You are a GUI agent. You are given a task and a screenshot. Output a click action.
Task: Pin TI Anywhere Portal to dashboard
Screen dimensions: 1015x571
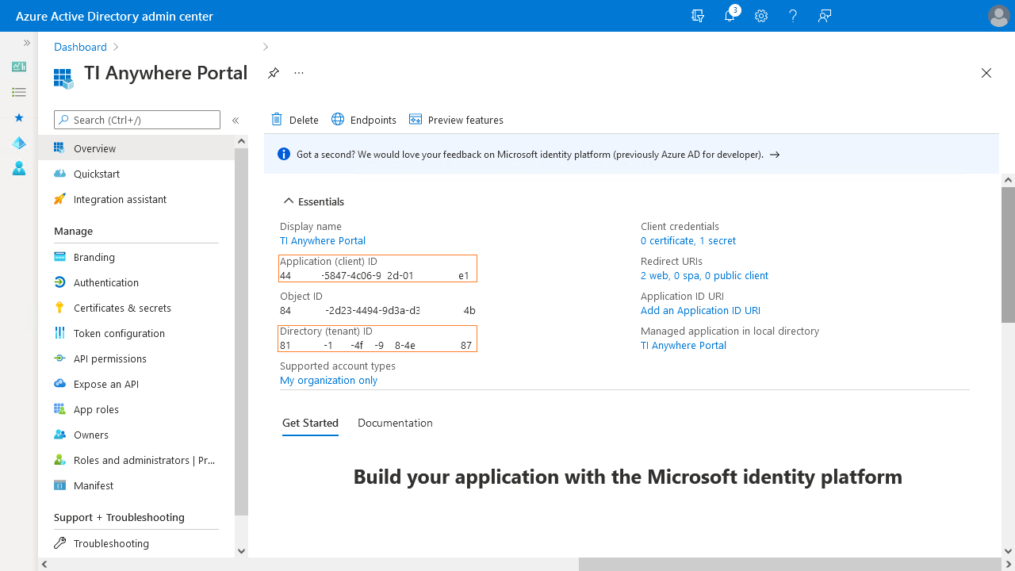[x=274, y=73]
